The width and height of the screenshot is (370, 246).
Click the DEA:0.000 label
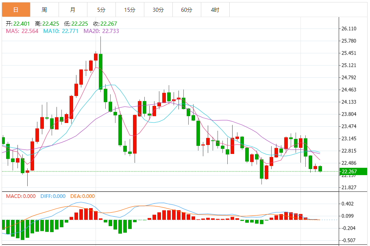(x=83, y=196)
